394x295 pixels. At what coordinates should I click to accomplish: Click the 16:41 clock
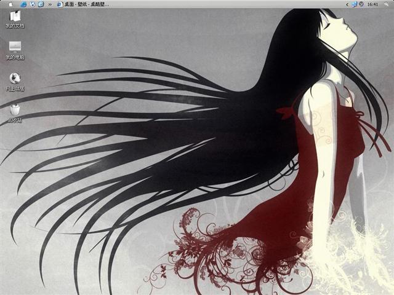tap(372, 4)
